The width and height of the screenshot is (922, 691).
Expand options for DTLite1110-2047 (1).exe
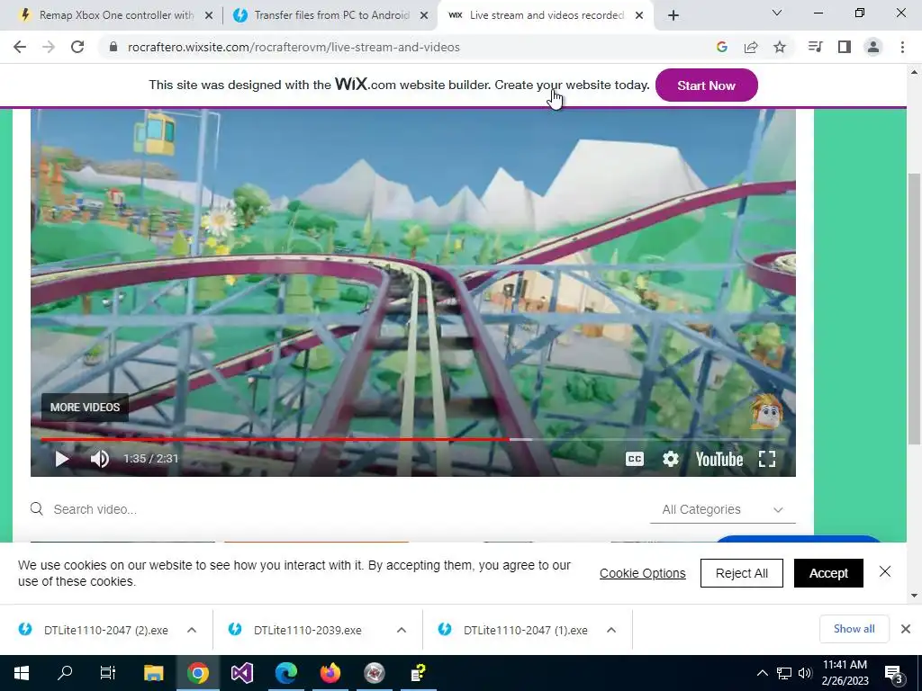pos(611,630)
